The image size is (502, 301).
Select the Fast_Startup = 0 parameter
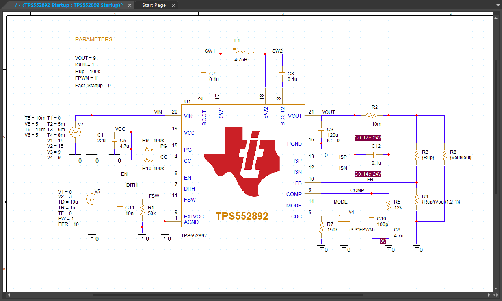coord(93,85)
